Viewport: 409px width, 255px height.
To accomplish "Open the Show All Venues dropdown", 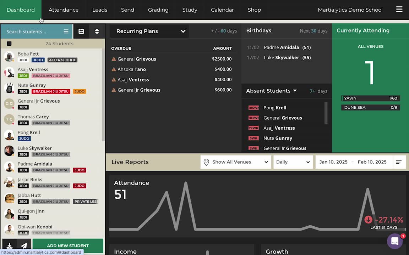I will click(x=236, y=162).
